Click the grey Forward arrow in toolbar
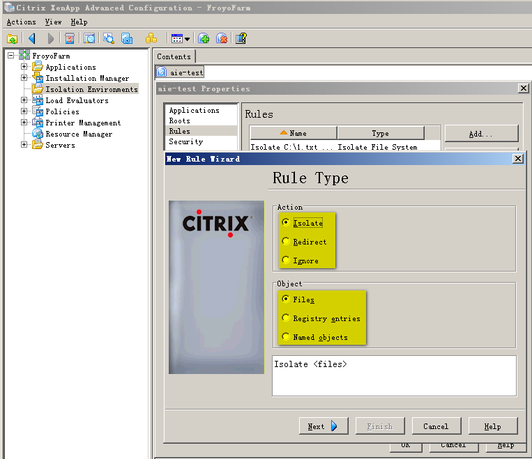Viewport: 532px width, 459px height. coord(51,38)
